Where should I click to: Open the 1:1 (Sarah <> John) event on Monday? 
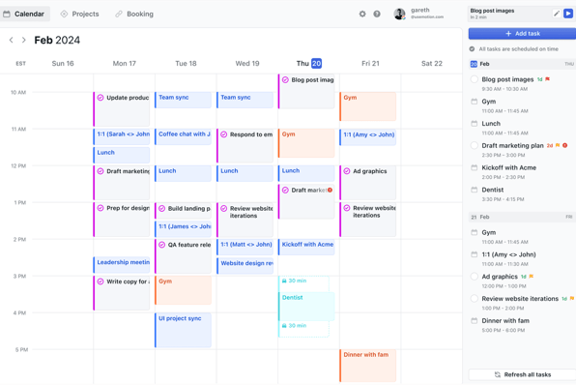122,136
